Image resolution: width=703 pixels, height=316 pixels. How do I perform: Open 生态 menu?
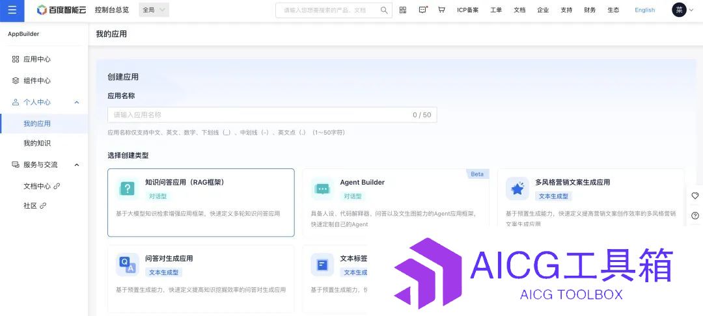point(613,10)
